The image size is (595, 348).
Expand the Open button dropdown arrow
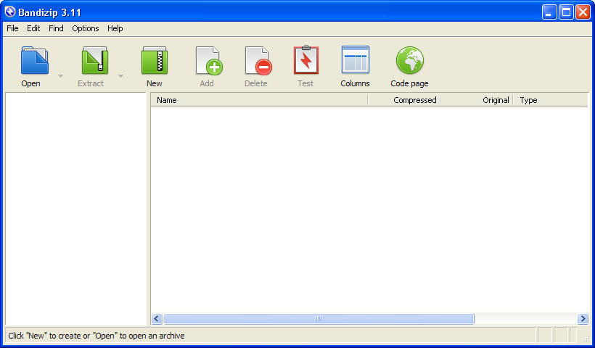tap(61, 76)
